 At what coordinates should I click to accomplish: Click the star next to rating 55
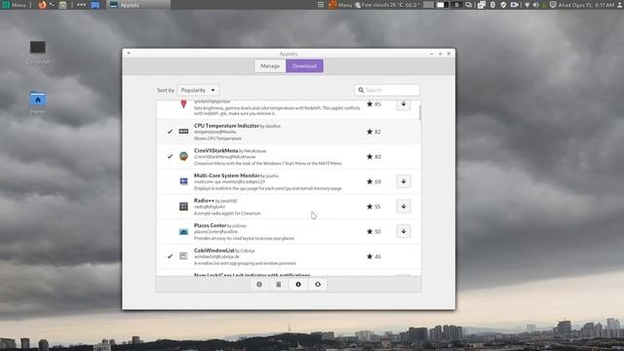pos(370,207)
